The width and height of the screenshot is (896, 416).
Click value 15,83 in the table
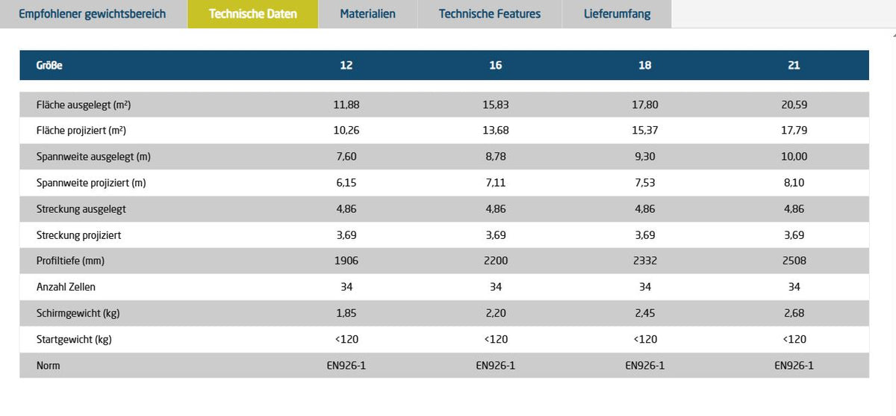pos(496,105)
